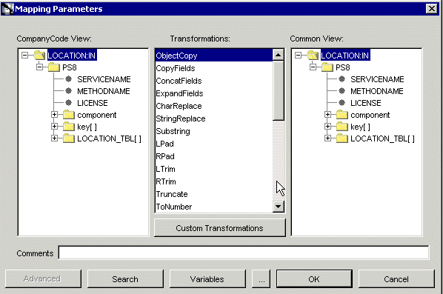The image size is (443, 294).
Task: Select RTrim transformation
Action: pos(214,181)
